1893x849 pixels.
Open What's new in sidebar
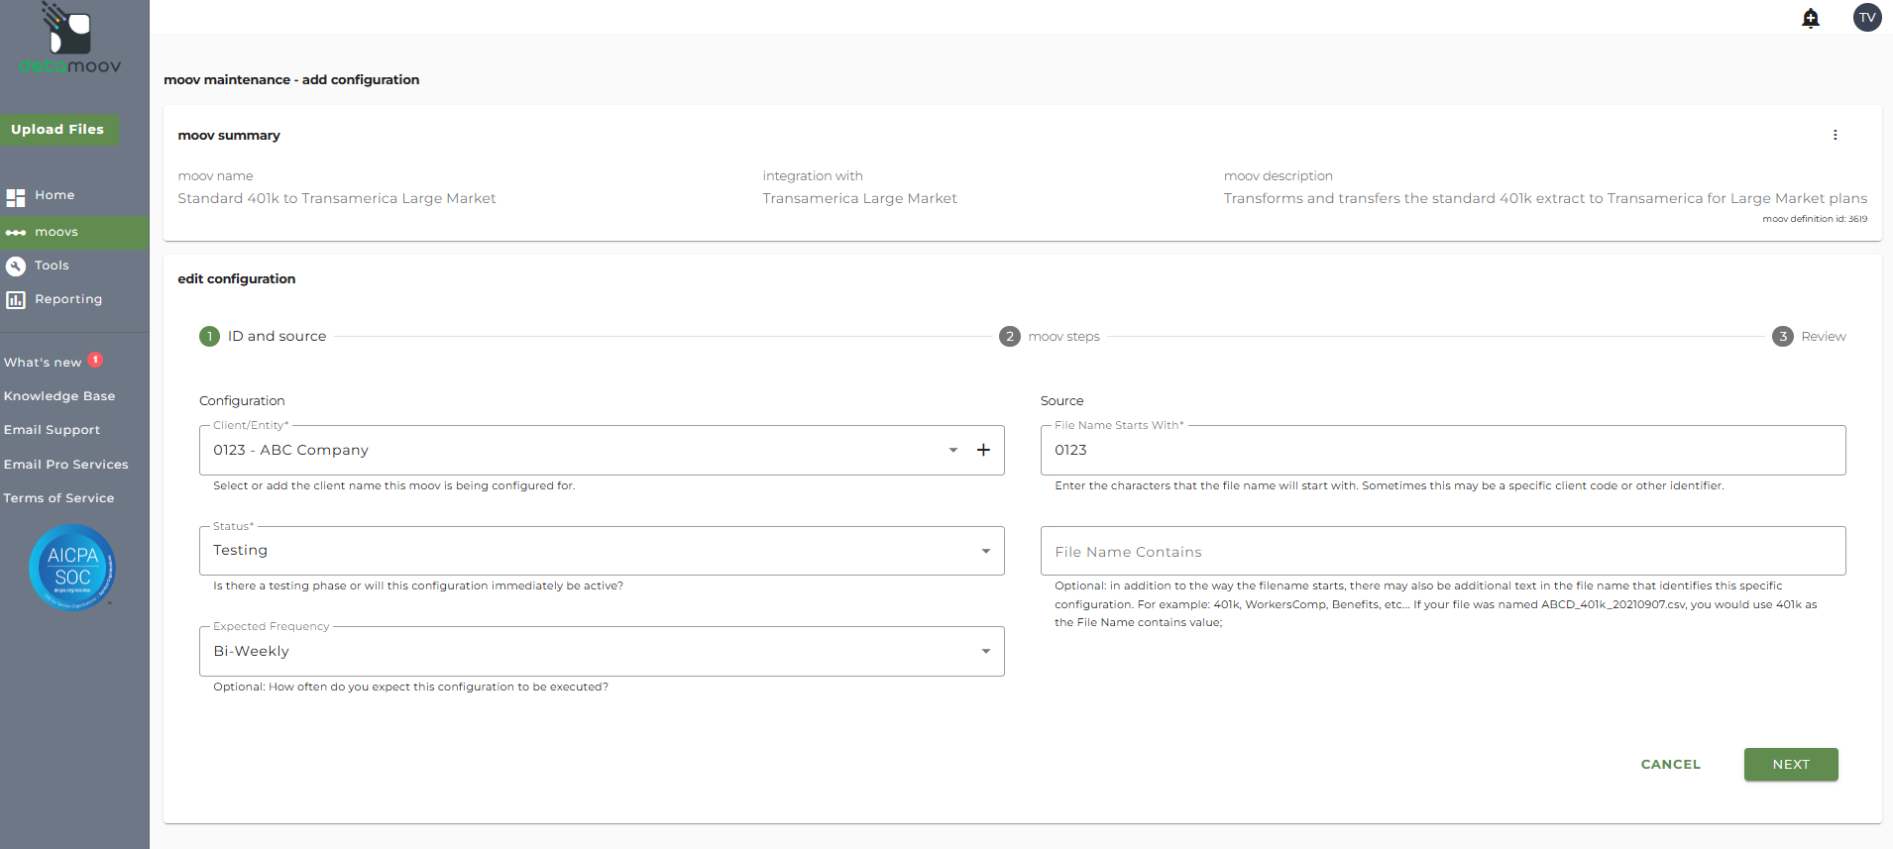click(x=43, y=363)
